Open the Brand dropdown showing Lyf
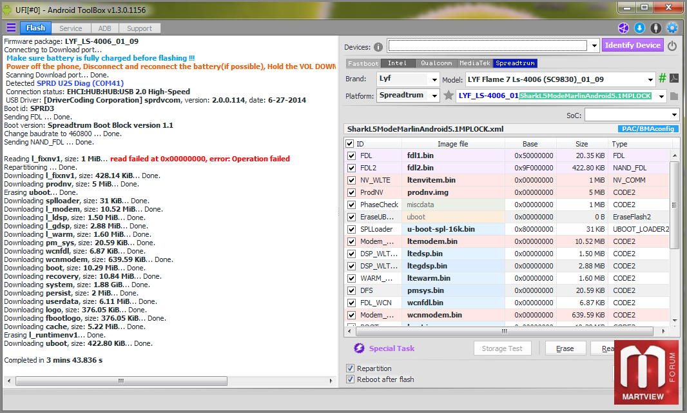Image resolution: width=687 pixels, height=413 pixels. coord(434,80)
